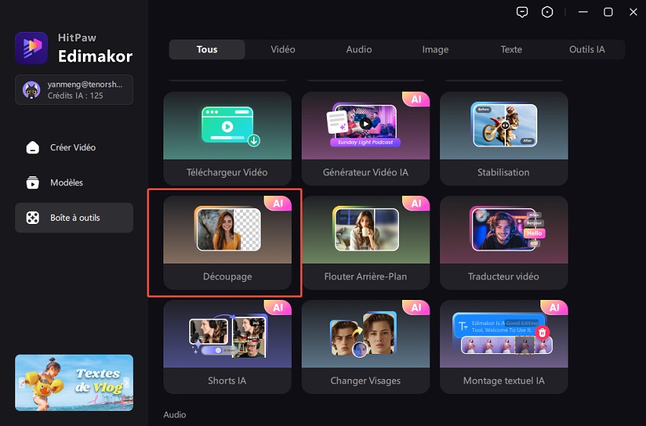
Task: Click the Téléchargeur Vidéo label
Action: pos(227,172)
